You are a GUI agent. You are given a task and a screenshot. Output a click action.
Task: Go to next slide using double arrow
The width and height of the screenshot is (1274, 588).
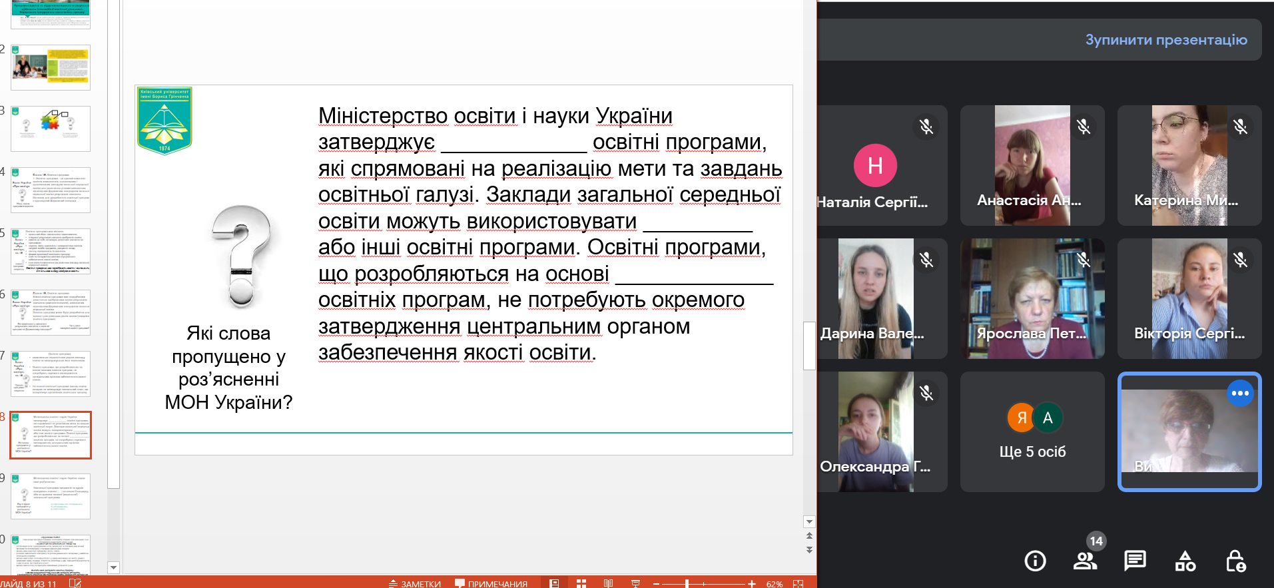(809, 550)
